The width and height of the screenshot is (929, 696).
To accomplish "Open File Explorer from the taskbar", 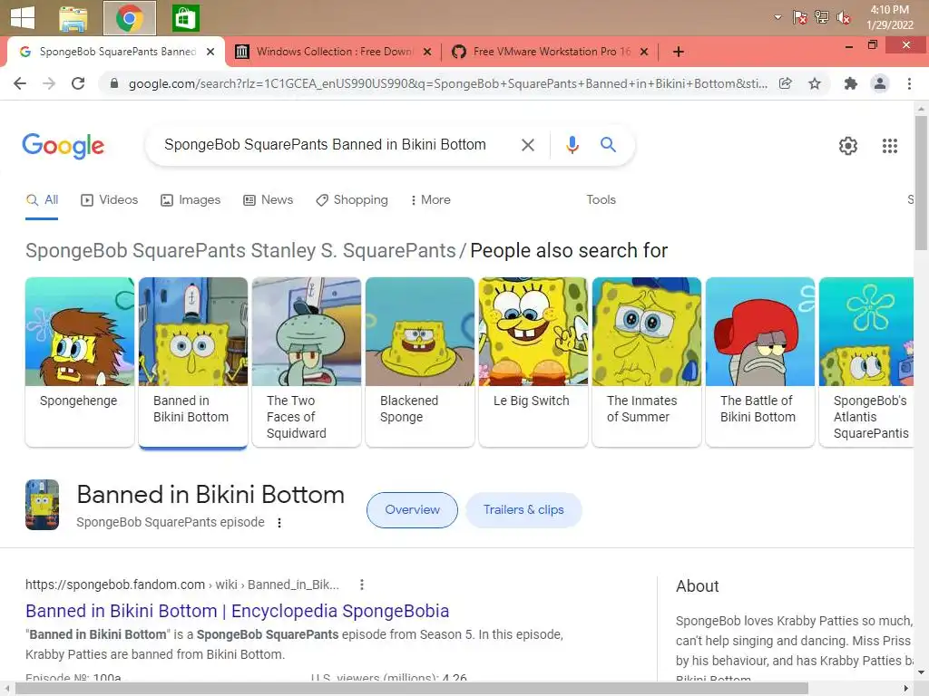I will coord(73,18).
